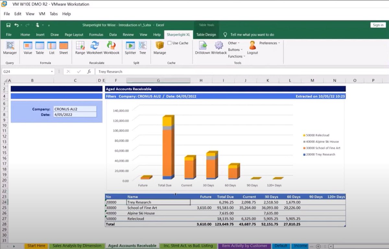389x249 pixels.
Task: Open Inc. Stmt Act. vs Bud. Listing sheet
Action: (x=188, y=246)
